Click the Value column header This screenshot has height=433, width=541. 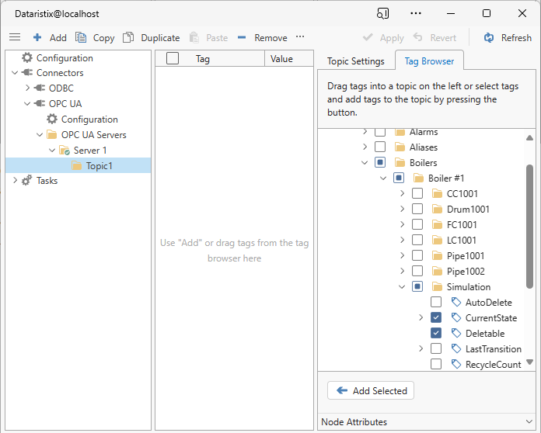[x=281, y=58]
